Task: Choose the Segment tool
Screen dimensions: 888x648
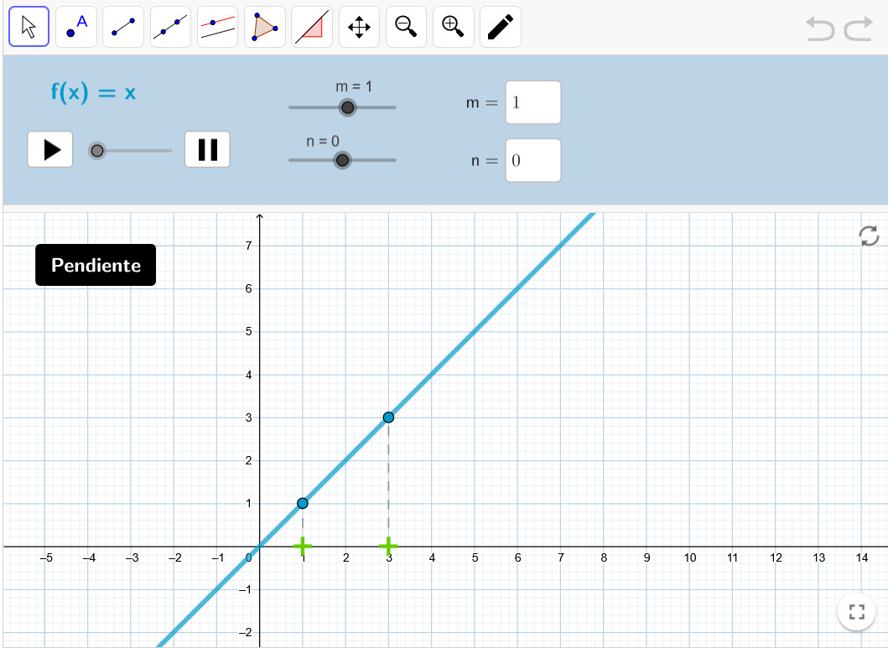Action: pos(123,27)
